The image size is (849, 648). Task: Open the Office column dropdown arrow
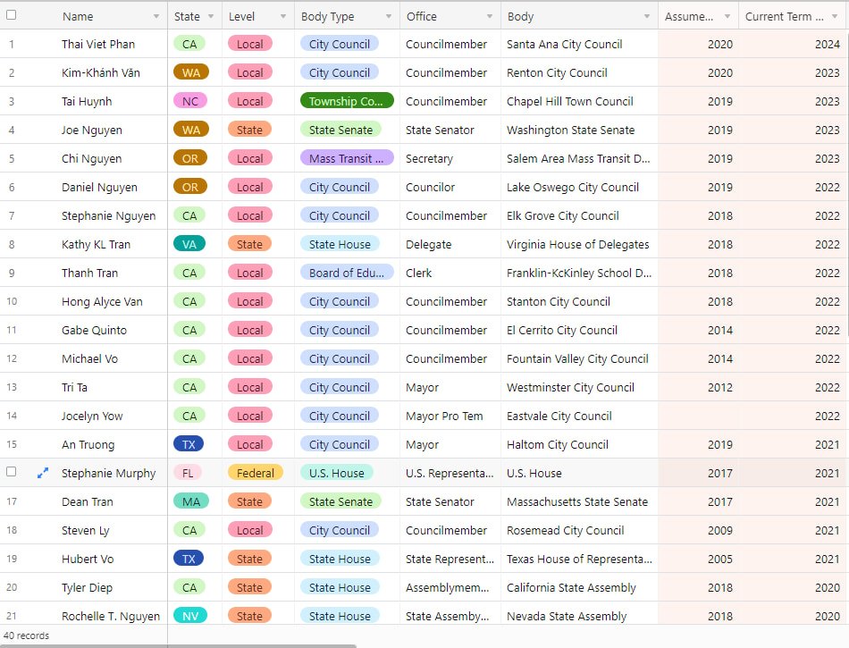point(490,16)
